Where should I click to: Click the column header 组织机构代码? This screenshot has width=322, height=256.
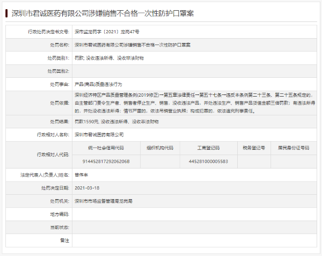click(160, 148)
